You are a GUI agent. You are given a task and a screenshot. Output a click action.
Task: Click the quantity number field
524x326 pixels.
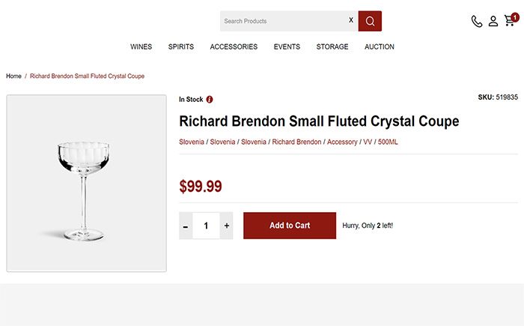pyautogui.click(x=206, y=226)
